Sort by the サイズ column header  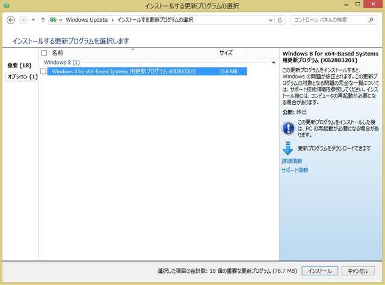point(226,52)
